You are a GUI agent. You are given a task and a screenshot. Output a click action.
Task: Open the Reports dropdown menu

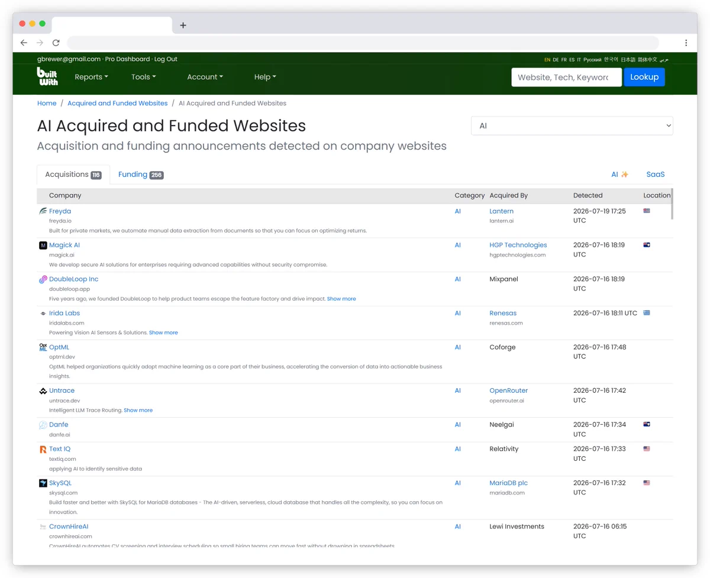pyautogui.click(x=91, y=77)
